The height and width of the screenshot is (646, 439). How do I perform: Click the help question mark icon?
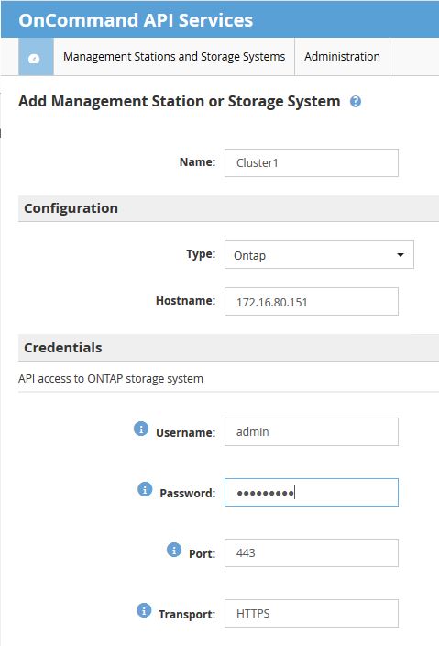coord(356,101)
